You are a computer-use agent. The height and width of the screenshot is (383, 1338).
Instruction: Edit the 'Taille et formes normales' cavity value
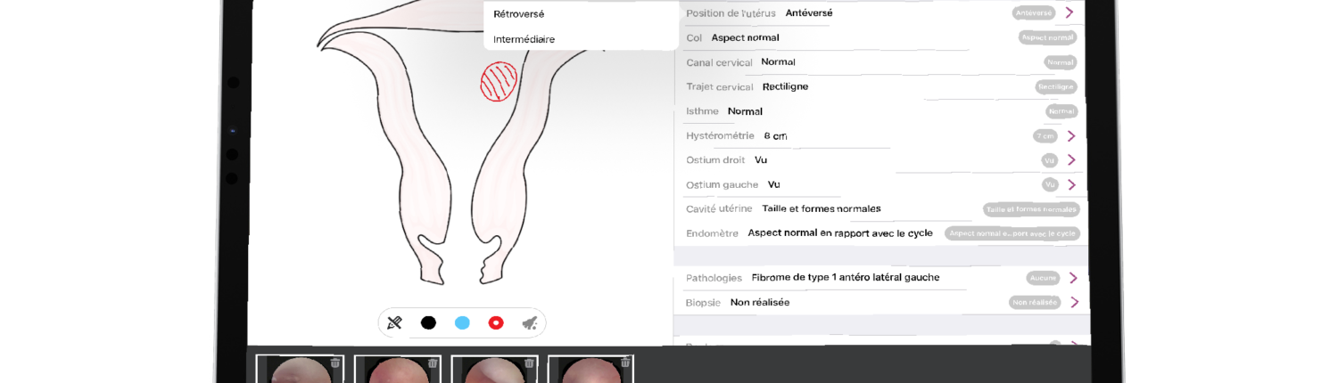click(x=822, y=208)
